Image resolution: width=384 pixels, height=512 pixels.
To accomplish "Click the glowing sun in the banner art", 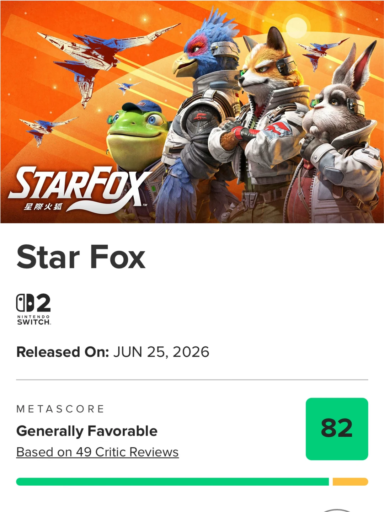I will pyautogui.click(x=296, y=27).
